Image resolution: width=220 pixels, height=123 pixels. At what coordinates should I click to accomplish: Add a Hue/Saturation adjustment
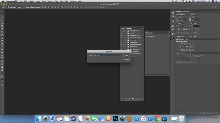[180, 47]
